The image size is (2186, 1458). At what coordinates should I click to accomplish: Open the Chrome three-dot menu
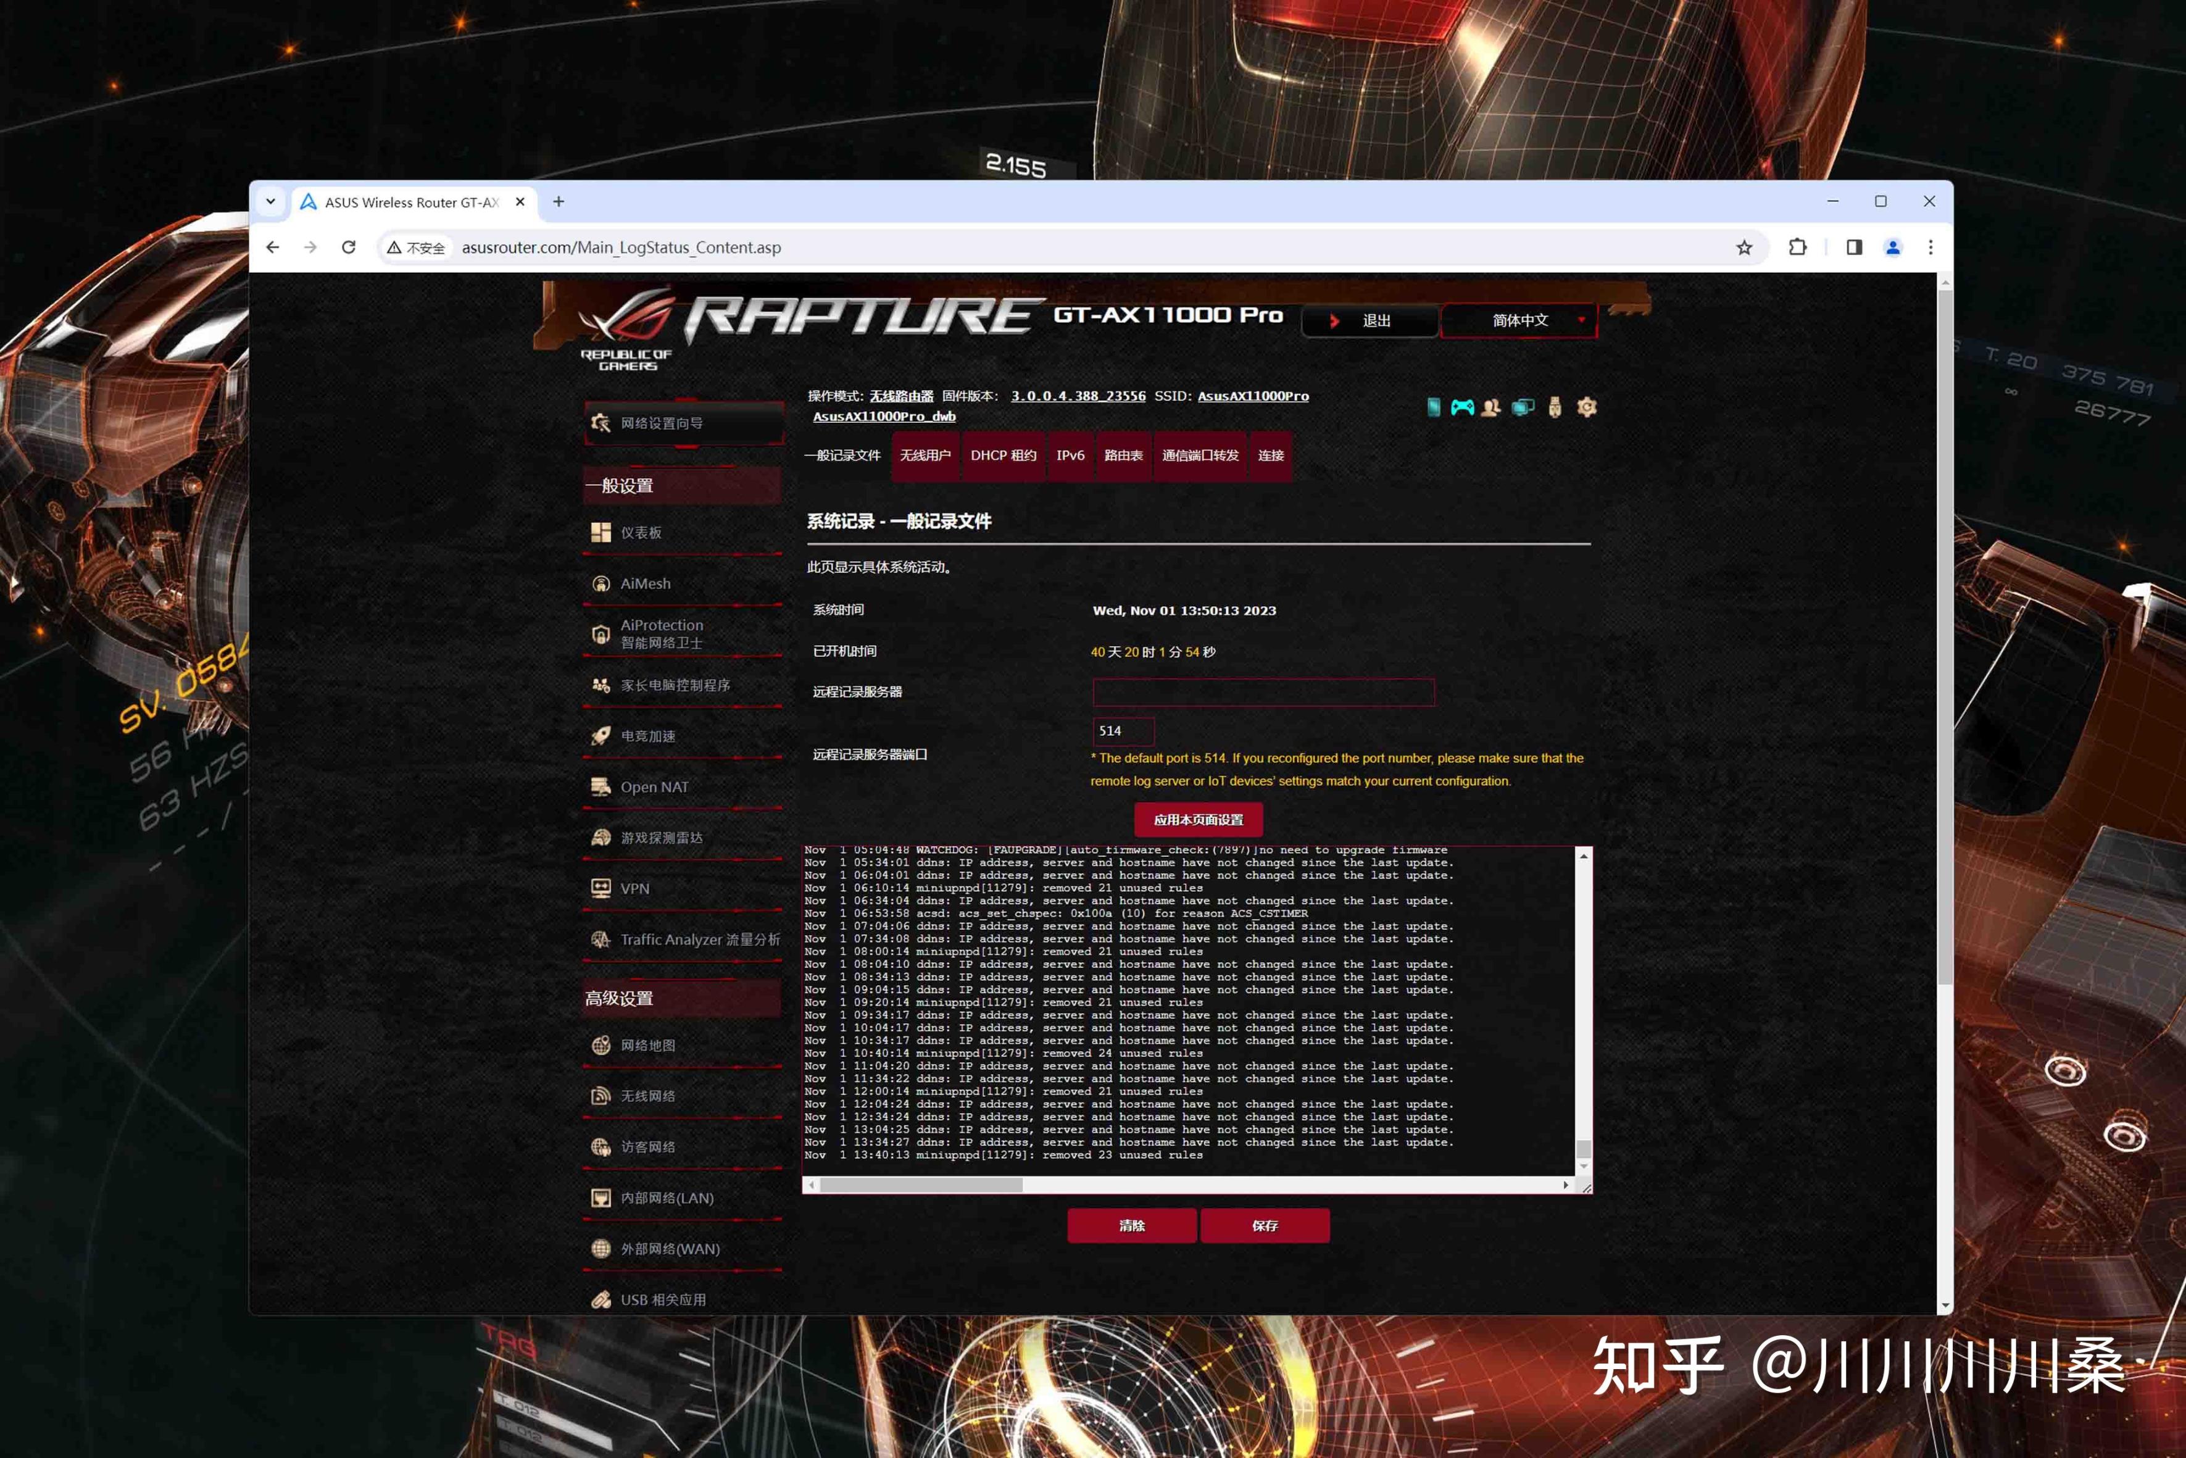(1930, 248)
